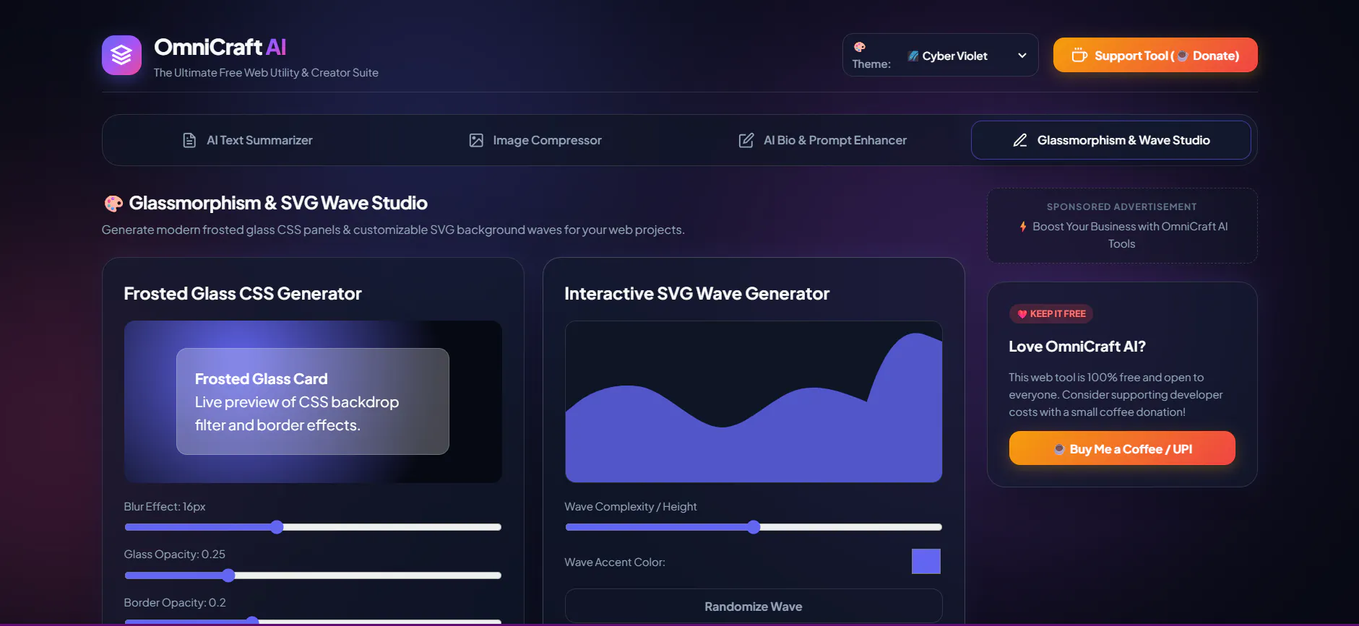Screen dimensions: 1359x626
Task: Click the coffee cup icon in Support Tool button
Action: click(x=1079, y=56)
